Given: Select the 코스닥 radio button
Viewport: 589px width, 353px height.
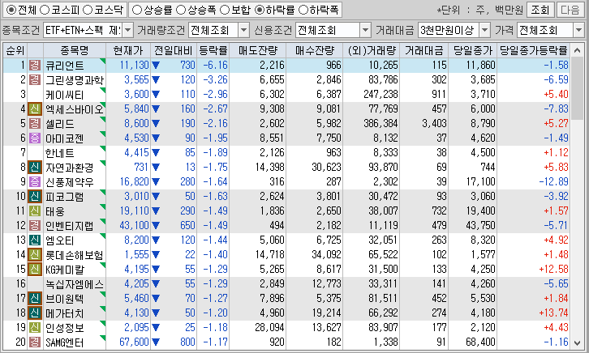Looking at the screenshot, I should pos(87,10).
